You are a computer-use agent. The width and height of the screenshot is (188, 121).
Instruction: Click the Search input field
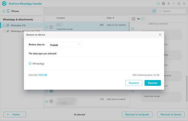tap(172, 11)
